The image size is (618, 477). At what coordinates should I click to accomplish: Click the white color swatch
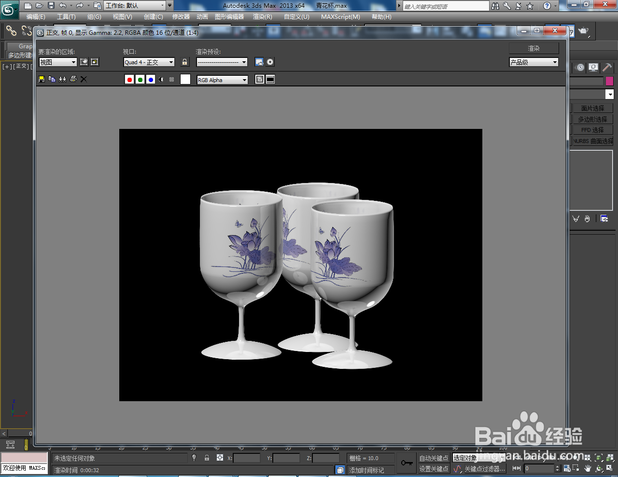(x=185, y=80)
